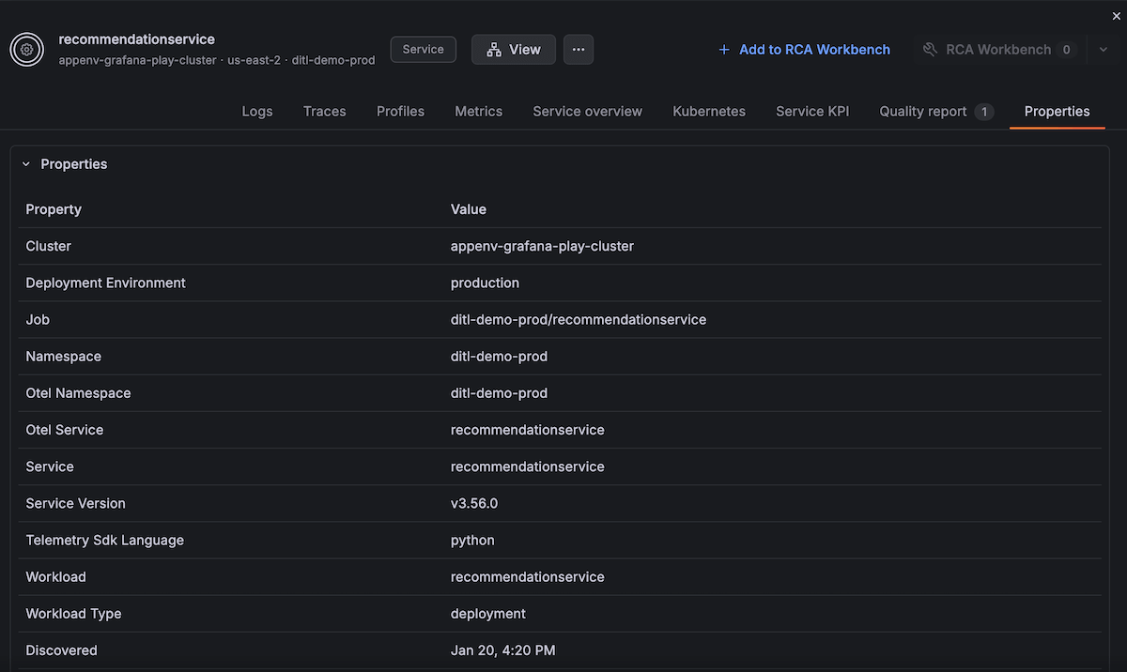Click the Add to RCA Workbench link

pyautogui.click(x=813, y=49)
